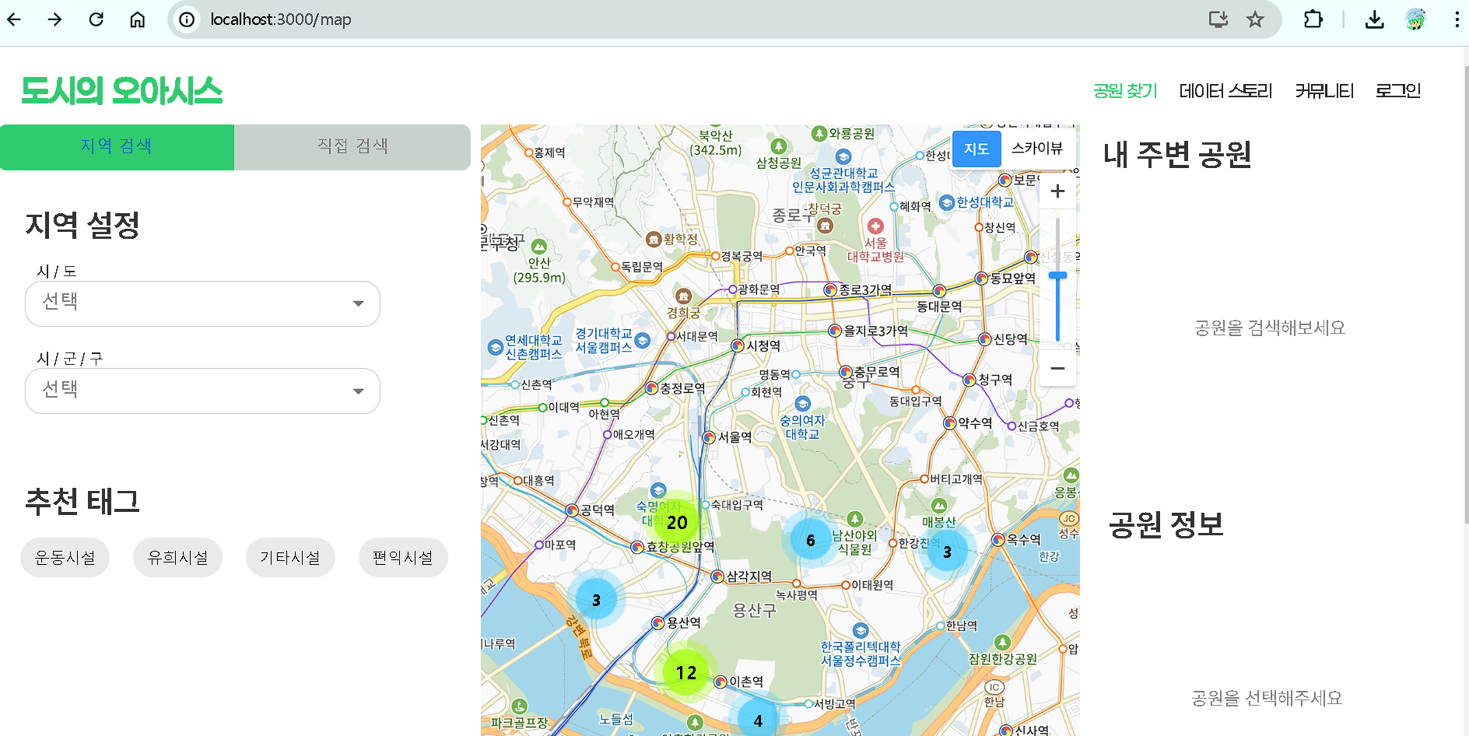Open browser downloads icon

[x=1374, y=19]
